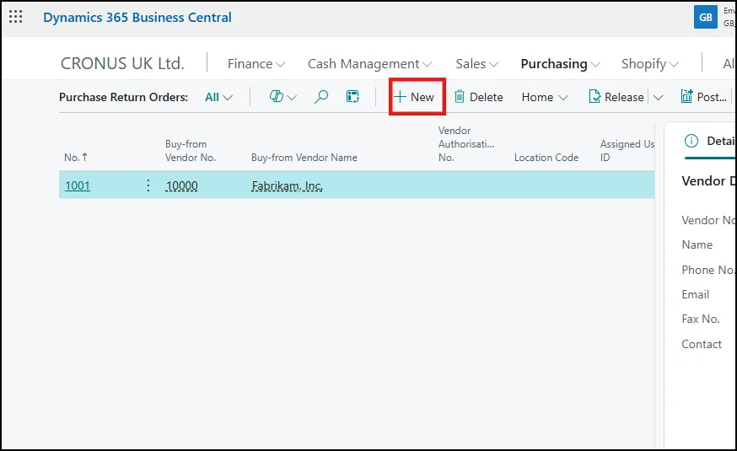The width and height of the screenshot is (737, 451).
Task: Open the Shopify menu
Action: (649, 63)
